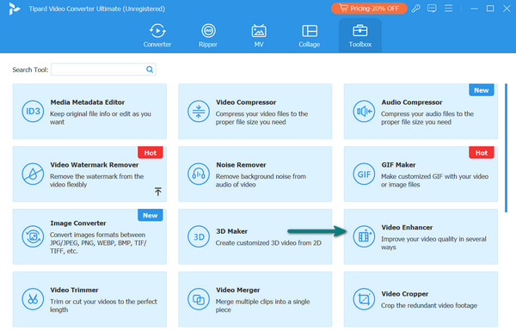Click the key register icon
The width and height of the screenshot is (516, 330).
(416, 9)
